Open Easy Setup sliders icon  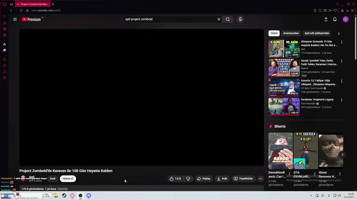[352, 10]
